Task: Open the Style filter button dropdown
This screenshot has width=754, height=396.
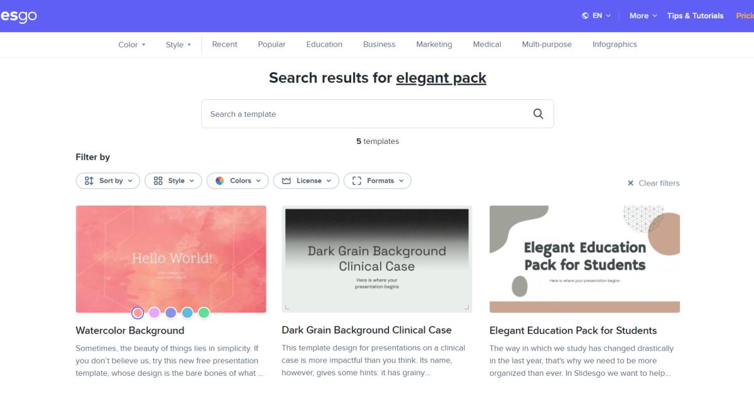Action: [173, 181]
